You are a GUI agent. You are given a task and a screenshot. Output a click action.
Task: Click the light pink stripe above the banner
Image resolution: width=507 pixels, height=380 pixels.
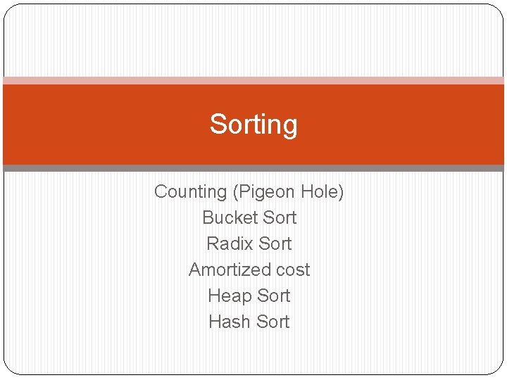tap(254, 81)
